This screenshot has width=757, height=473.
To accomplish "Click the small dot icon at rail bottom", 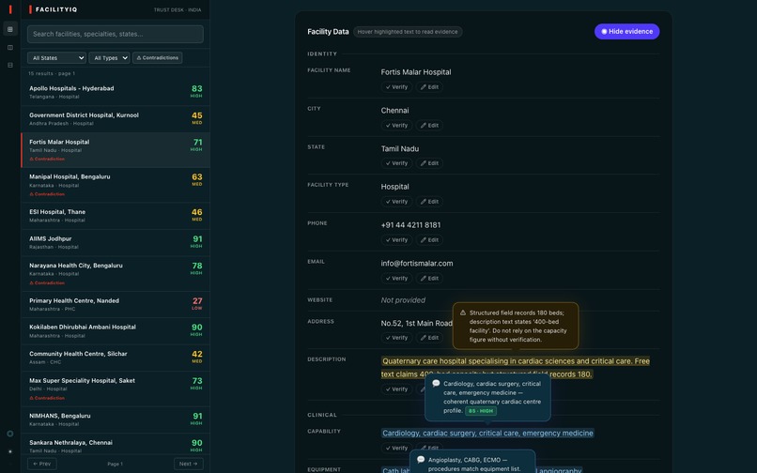I will [10, 451].
